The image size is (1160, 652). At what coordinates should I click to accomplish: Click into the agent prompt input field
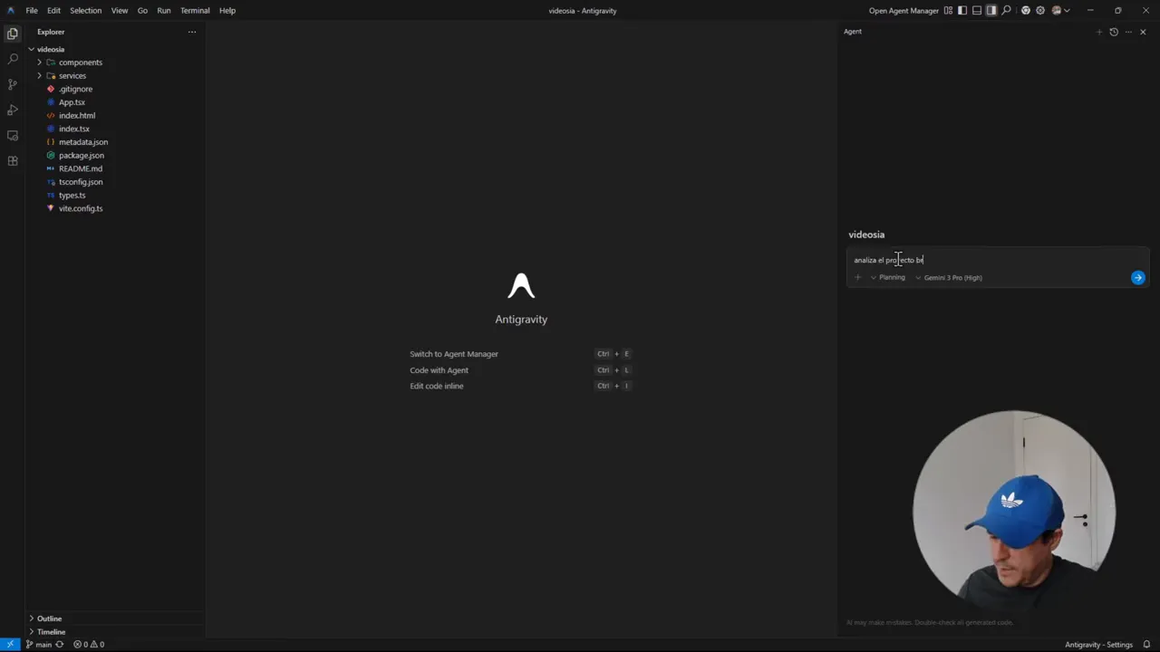[997, 260]
